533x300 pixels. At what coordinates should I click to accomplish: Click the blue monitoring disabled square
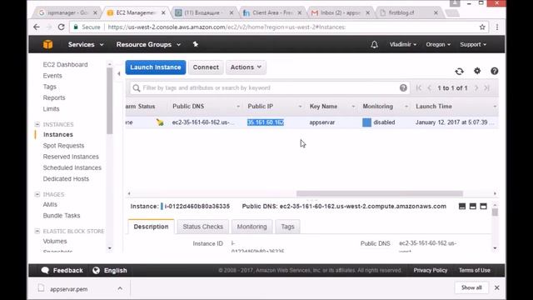coord(366,122)
